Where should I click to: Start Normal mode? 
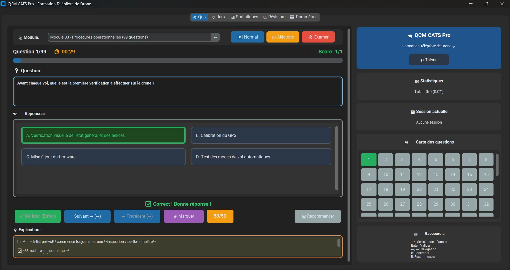click(x=247, y=37)
